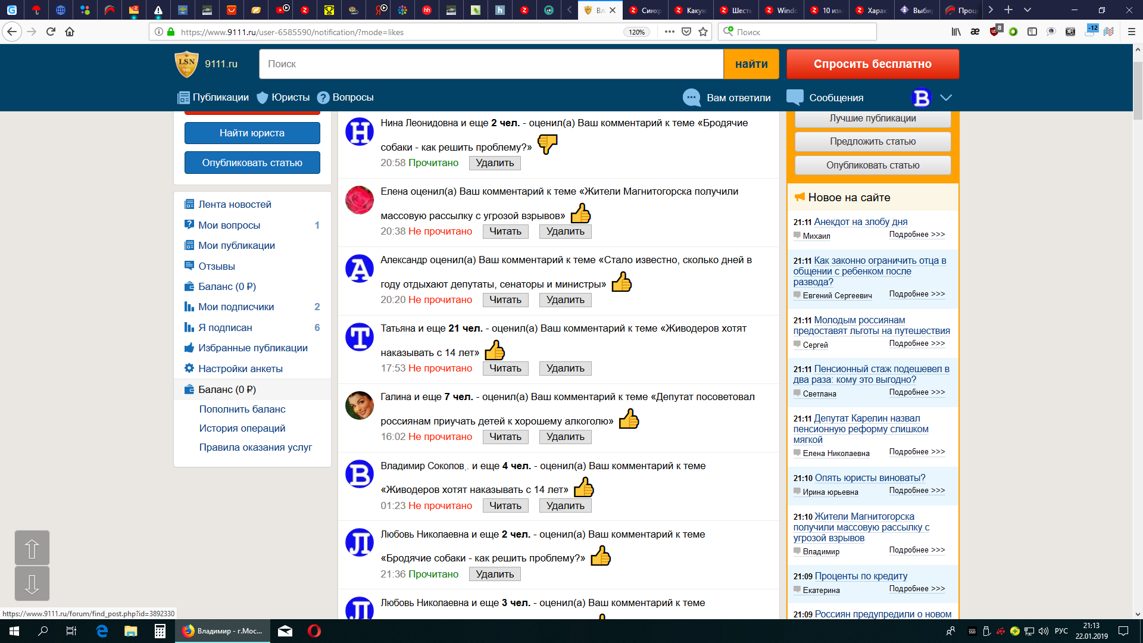Open Opera from the Windows taskbar
The image size is (1143, 643).
314,631
